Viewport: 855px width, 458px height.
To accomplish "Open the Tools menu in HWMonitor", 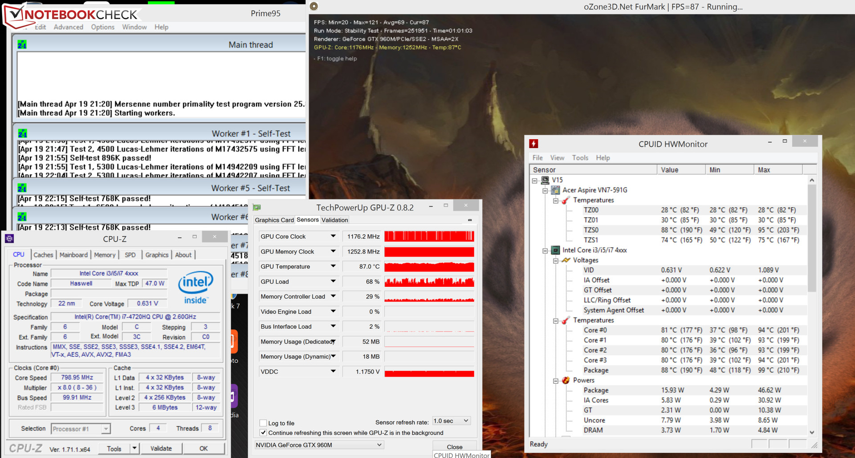I will point(580,158).
